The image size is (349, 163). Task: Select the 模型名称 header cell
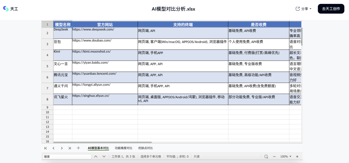63,24
